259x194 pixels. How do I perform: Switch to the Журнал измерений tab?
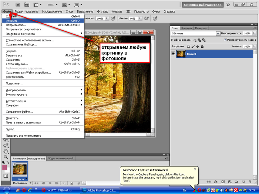pos(60,159)
